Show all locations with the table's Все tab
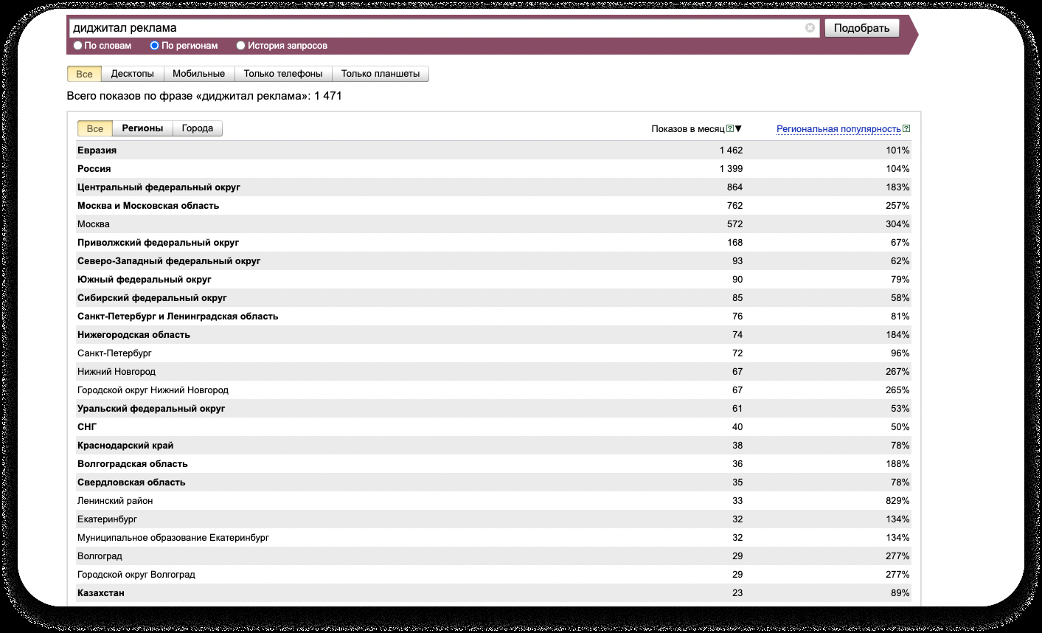The height and width of the screenshot is (633, 1042). tap(95, 128)
